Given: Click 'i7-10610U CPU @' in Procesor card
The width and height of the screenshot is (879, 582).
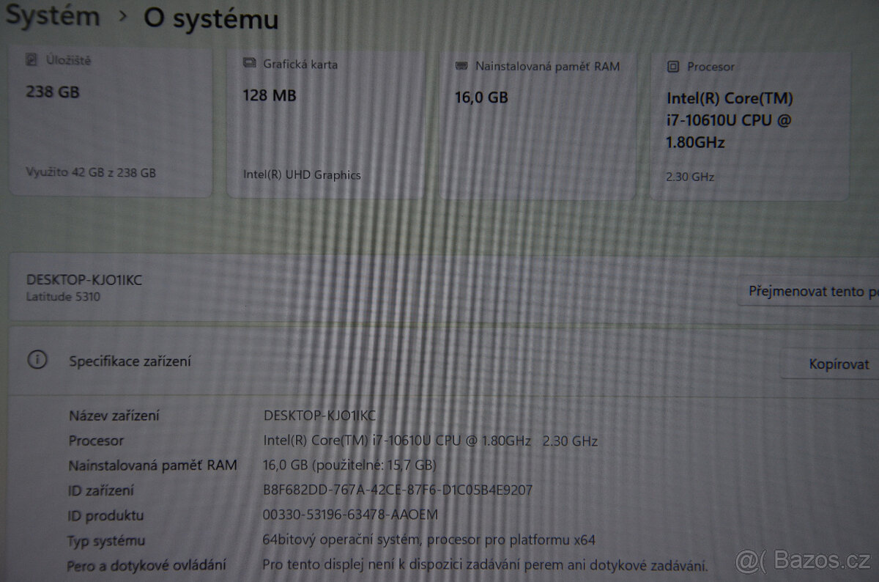Looking at the screenshot, I should tap(729, 120).
